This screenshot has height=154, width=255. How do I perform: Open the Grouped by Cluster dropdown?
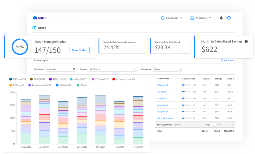168,69
